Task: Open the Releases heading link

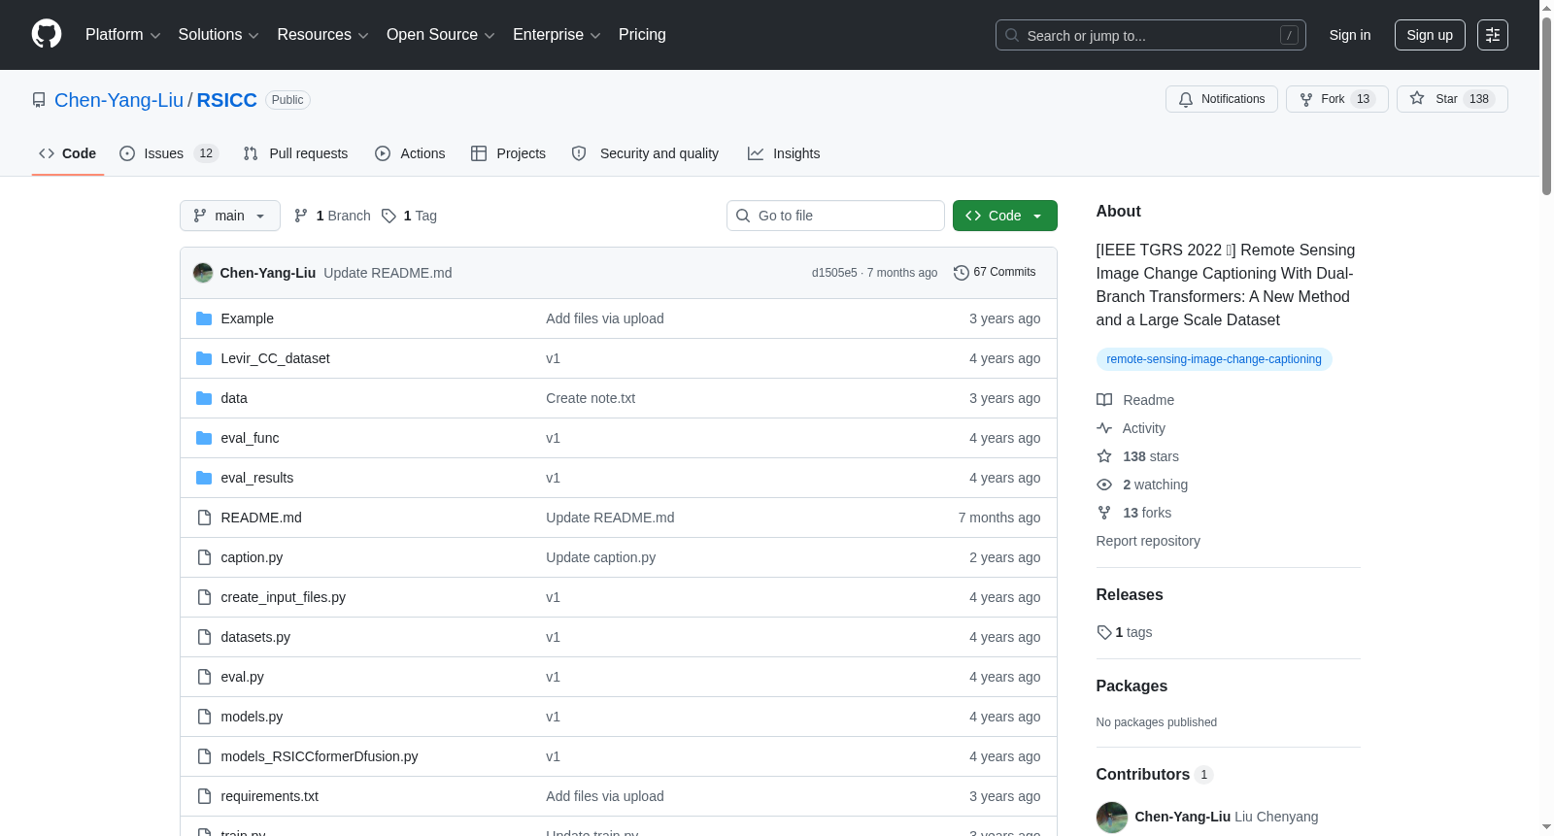Action: click(1130, 594)
